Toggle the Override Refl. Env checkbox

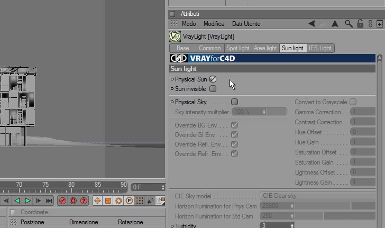[234, 144]
